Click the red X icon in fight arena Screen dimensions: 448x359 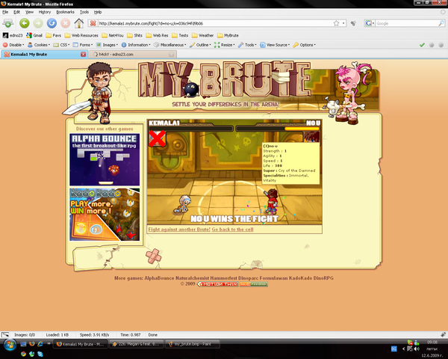coord(157,138)
